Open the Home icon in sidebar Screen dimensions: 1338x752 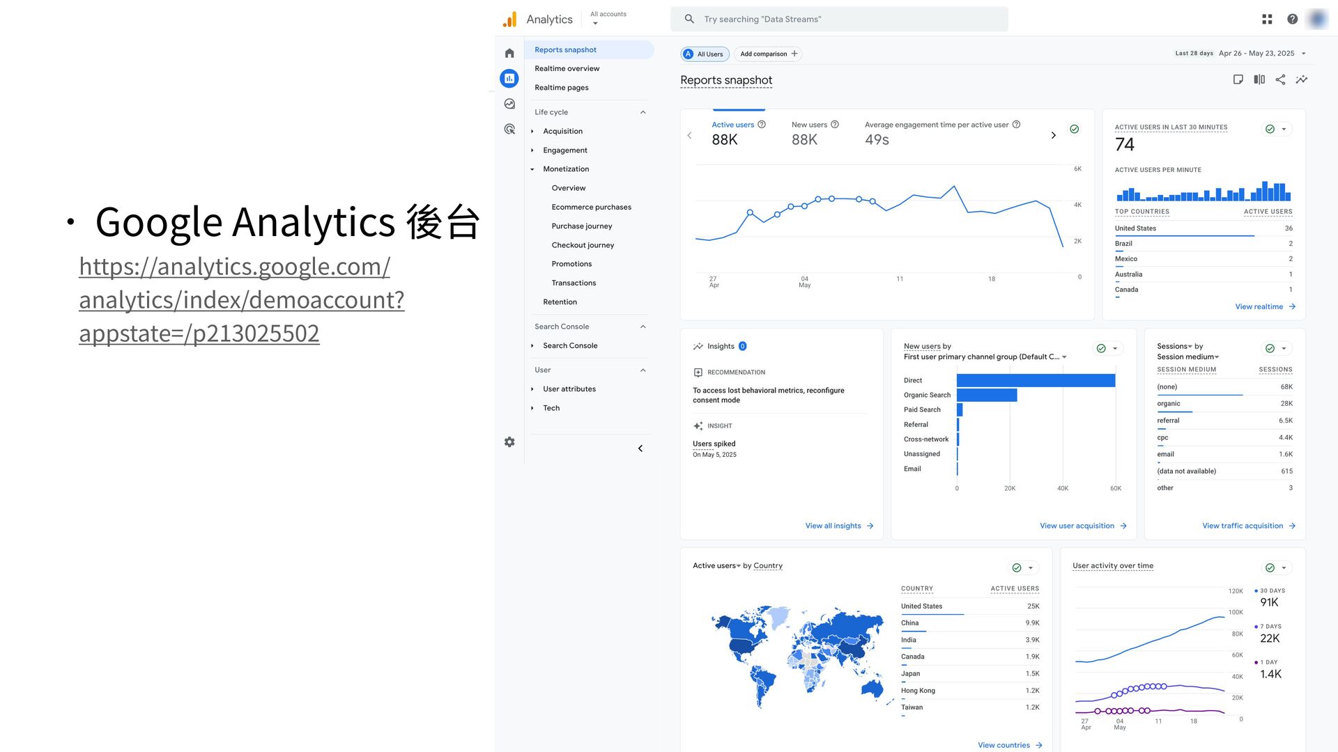click(x=509, y=54)
